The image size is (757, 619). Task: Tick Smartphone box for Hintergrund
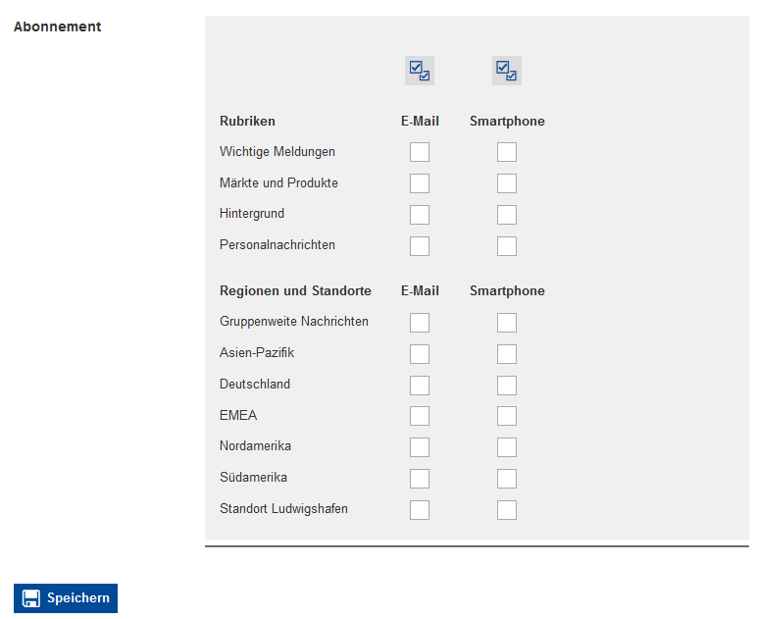(x=507, y=215)
